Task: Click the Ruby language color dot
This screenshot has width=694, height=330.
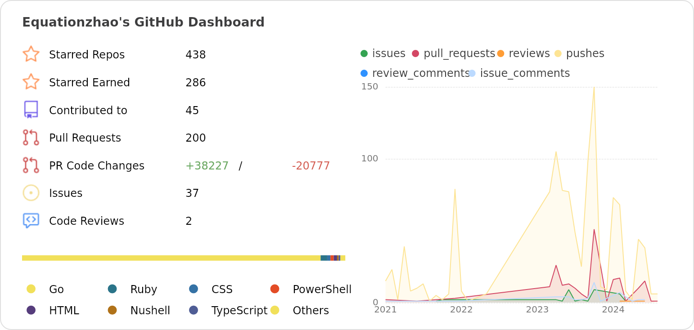Action: point(113,289)
